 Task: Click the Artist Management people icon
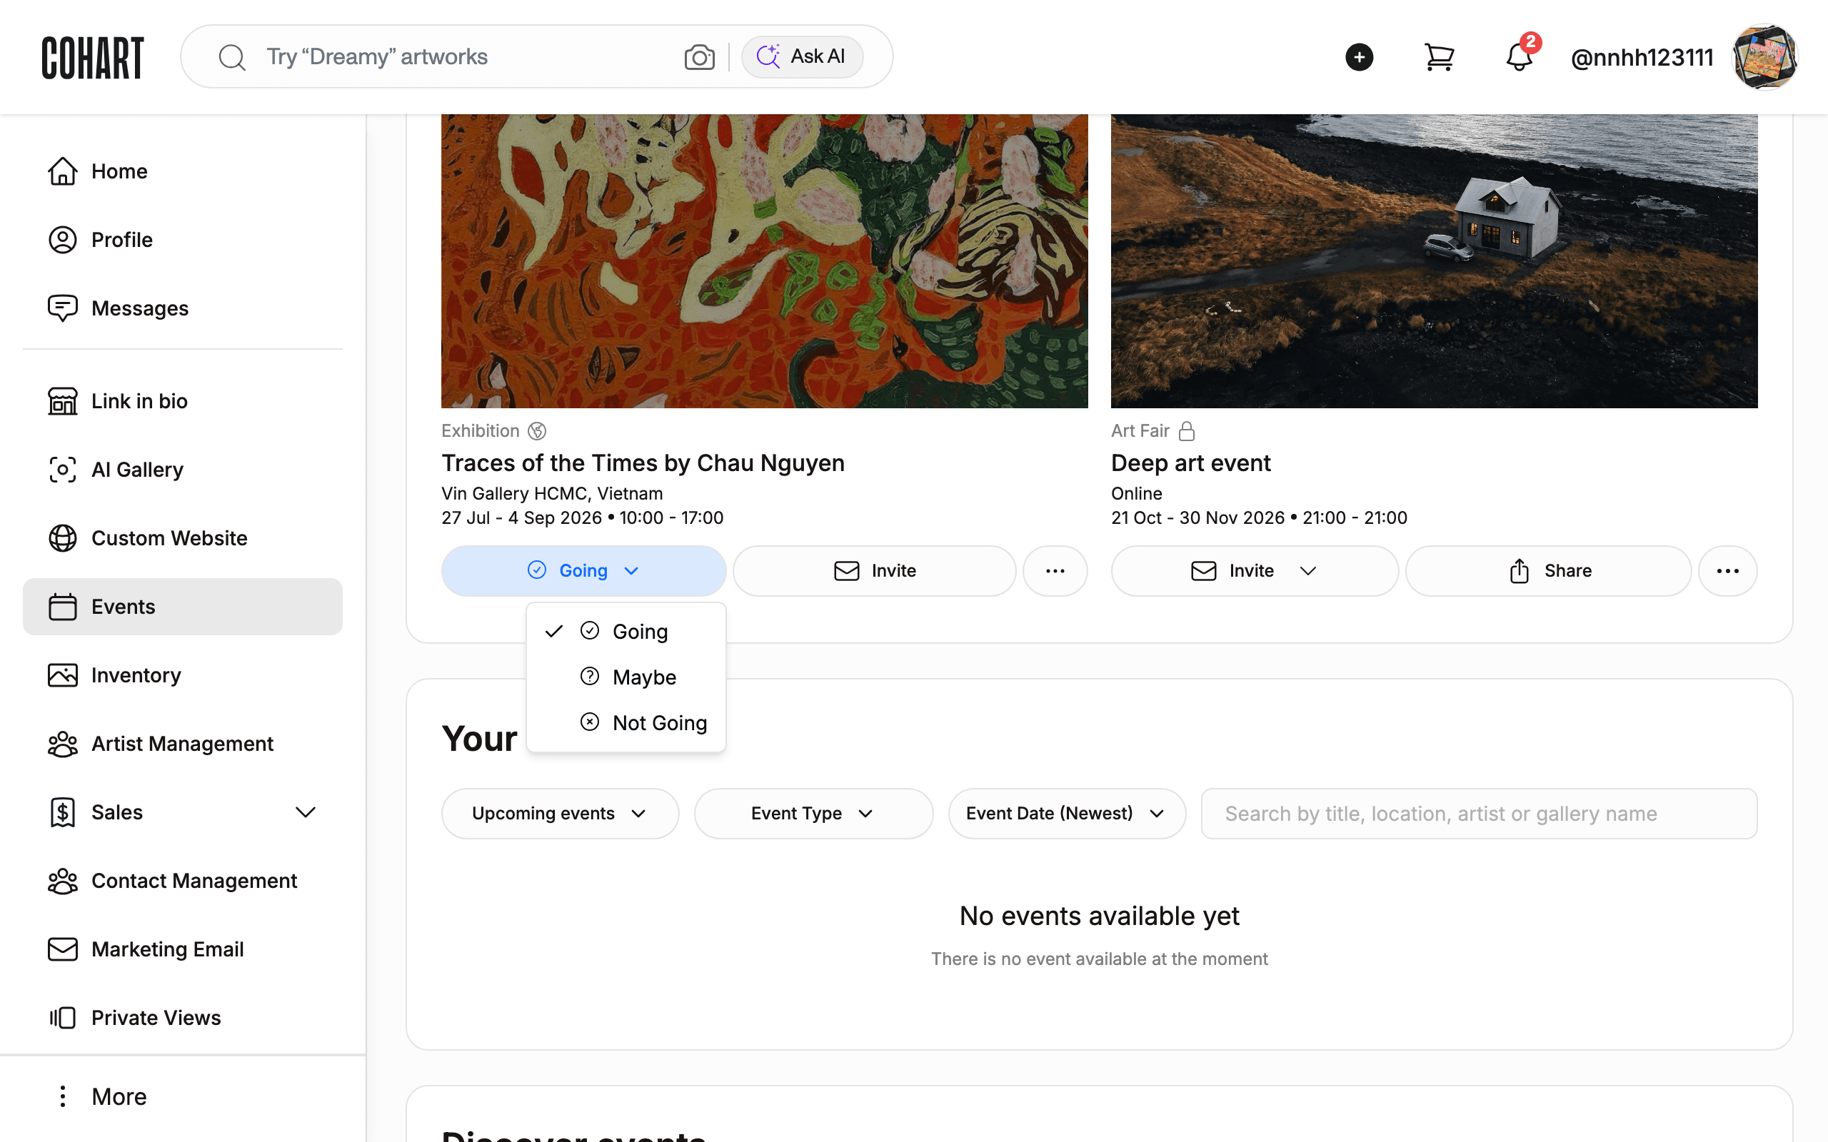tap(63, 744)
